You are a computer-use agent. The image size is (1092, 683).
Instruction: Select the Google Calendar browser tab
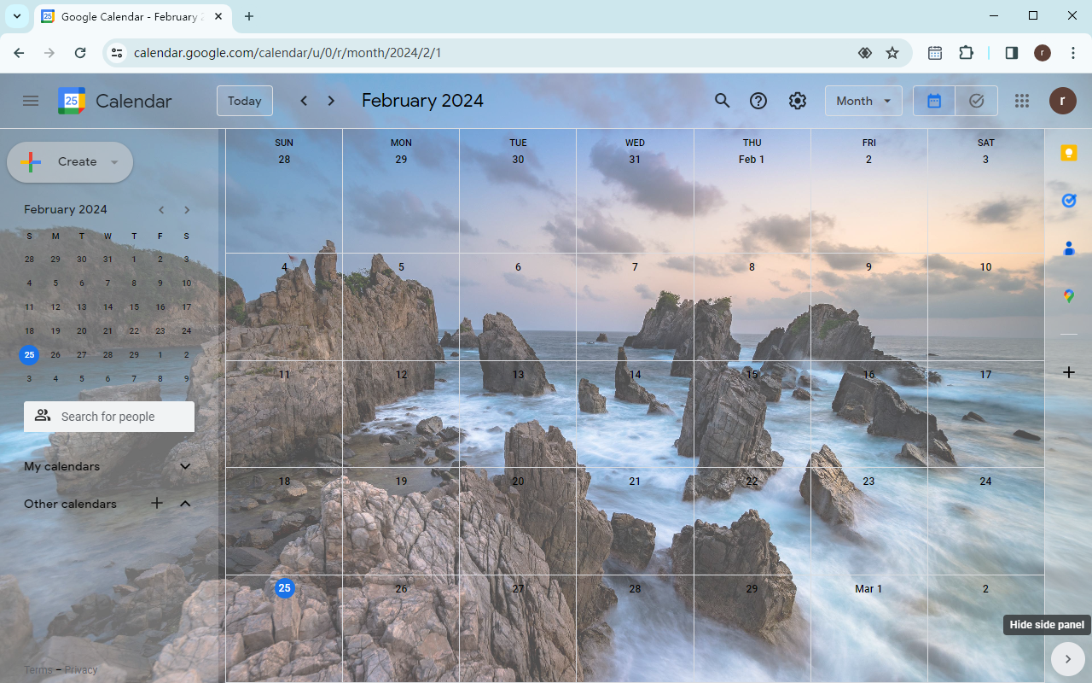pyautogui.click(x=130, y=16)
